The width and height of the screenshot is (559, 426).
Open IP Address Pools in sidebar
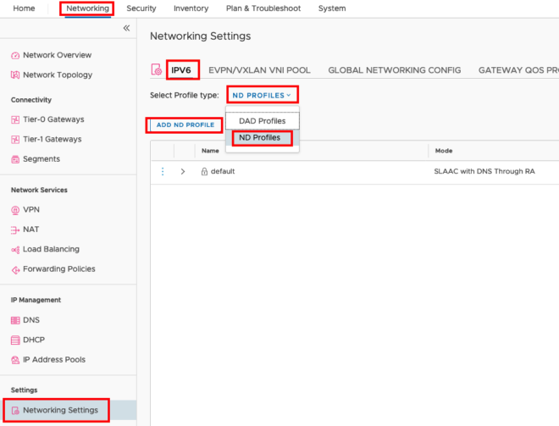click(x=53, y=360)
